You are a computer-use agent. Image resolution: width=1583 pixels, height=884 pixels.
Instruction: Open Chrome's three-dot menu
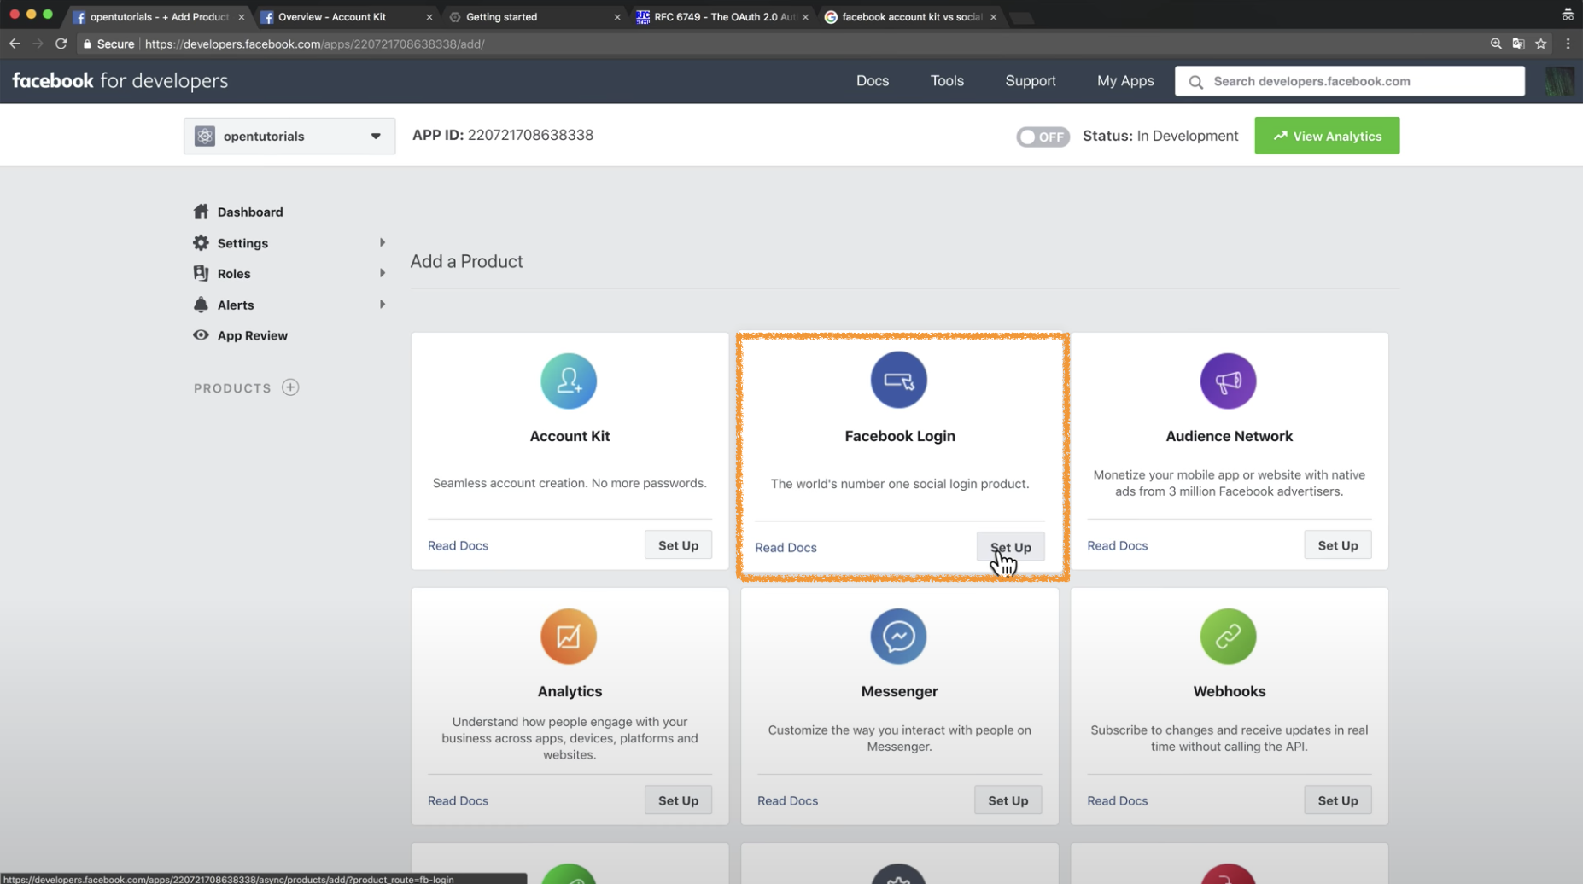pyautogui.click(x=1568, y=44)
